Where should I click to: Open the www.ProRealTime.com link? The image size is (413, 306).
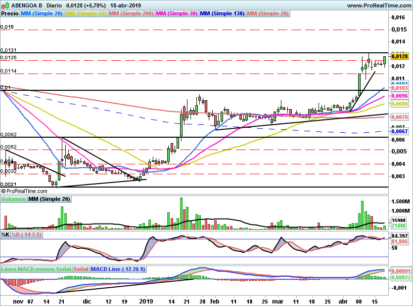click(379, 5)
